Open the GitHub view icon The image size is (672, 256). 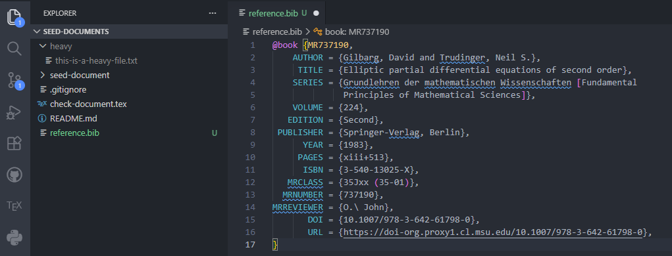(14, 175)
